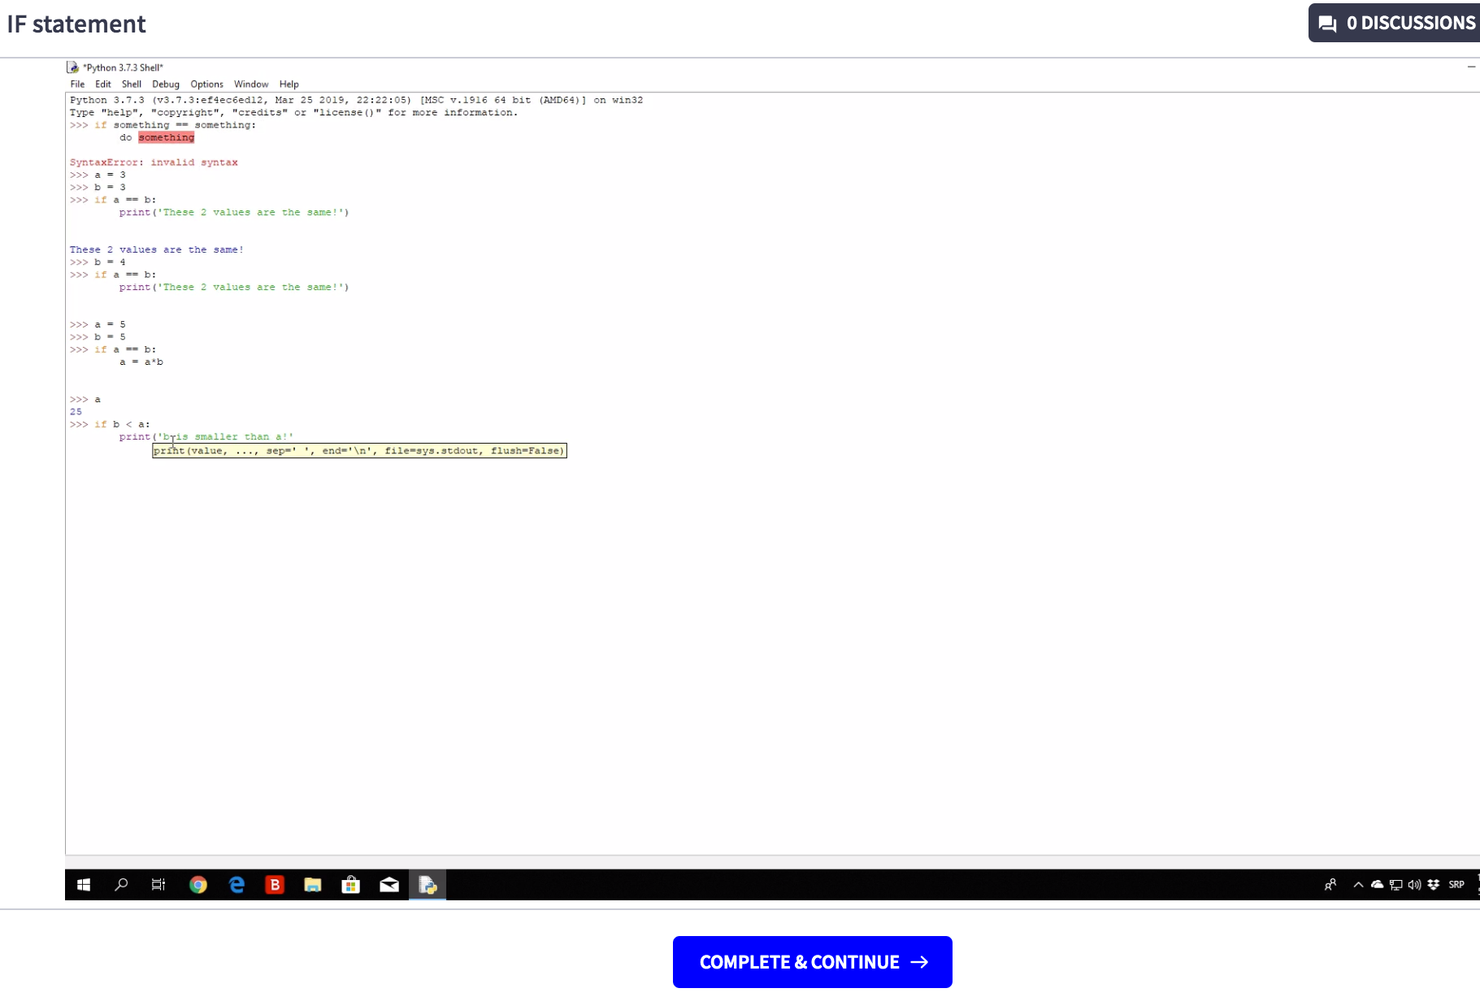Image resolution: width=1480 pixels, height=997 pixels.
Task: Open File Explorer from taskbar
Action: [x=313, y=885]
